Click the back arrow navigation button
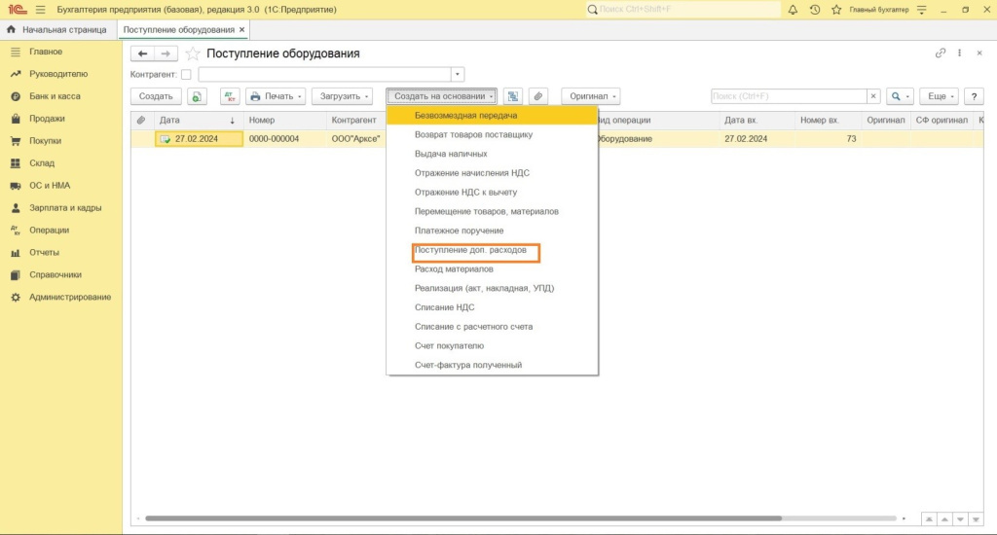The image size is (997, 535). [x=143, y=53]
